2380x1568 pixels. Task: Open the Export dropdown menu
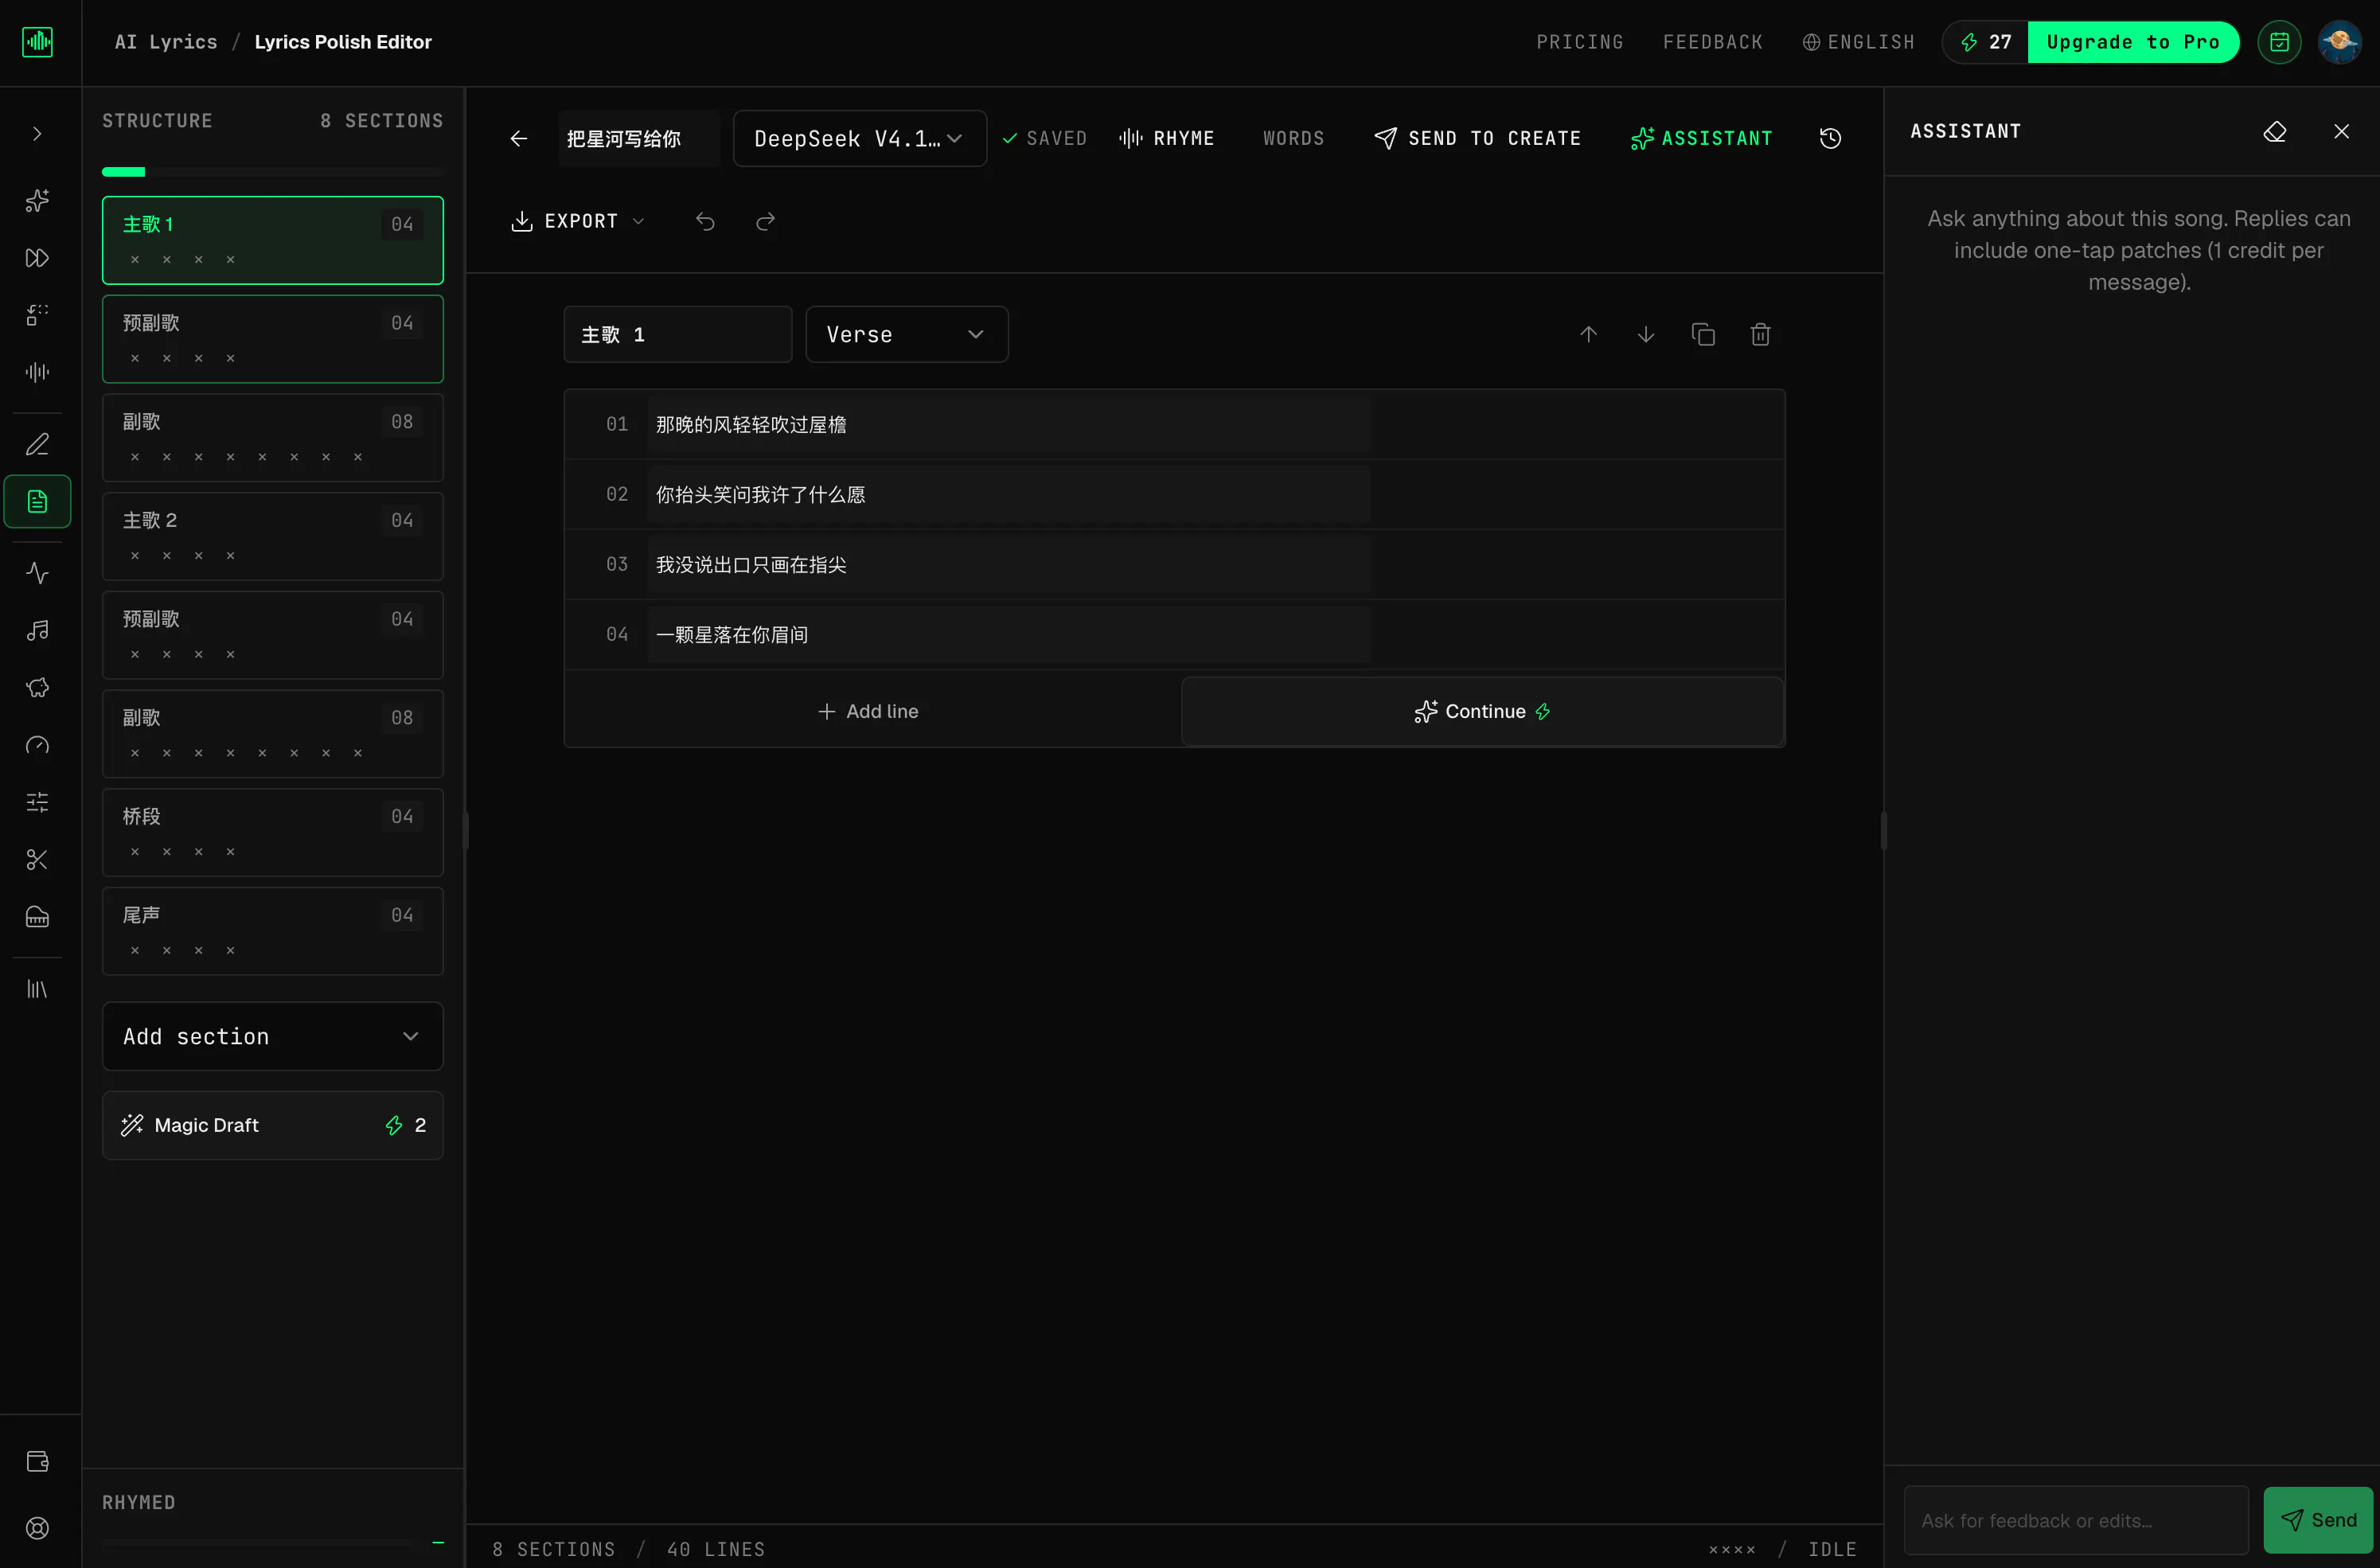tap(578, 221)
